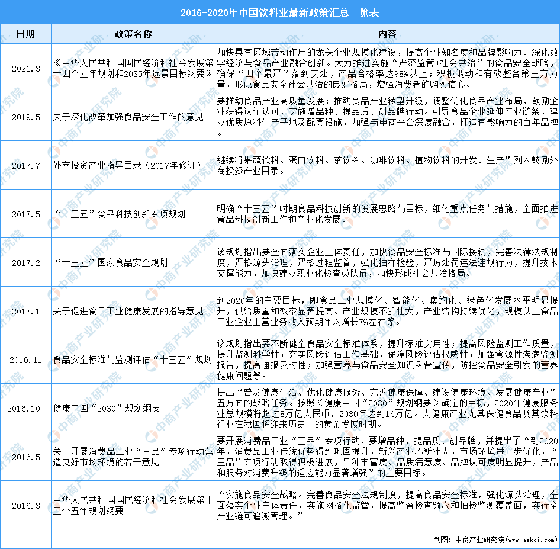The width and height of the screenshot is (560, 549).
Task: Select policy name "健康中国“2030”规划纲要"
Action: coord(107,409)
